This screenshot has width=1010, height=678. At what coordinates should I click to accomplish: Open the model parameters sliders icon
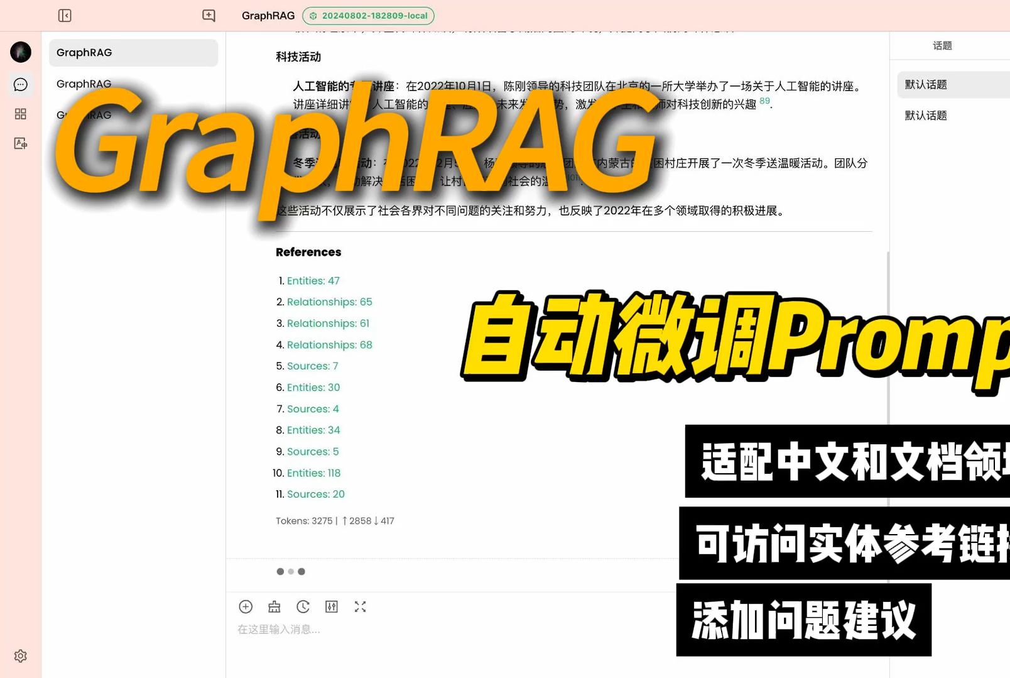pos(332,606)
